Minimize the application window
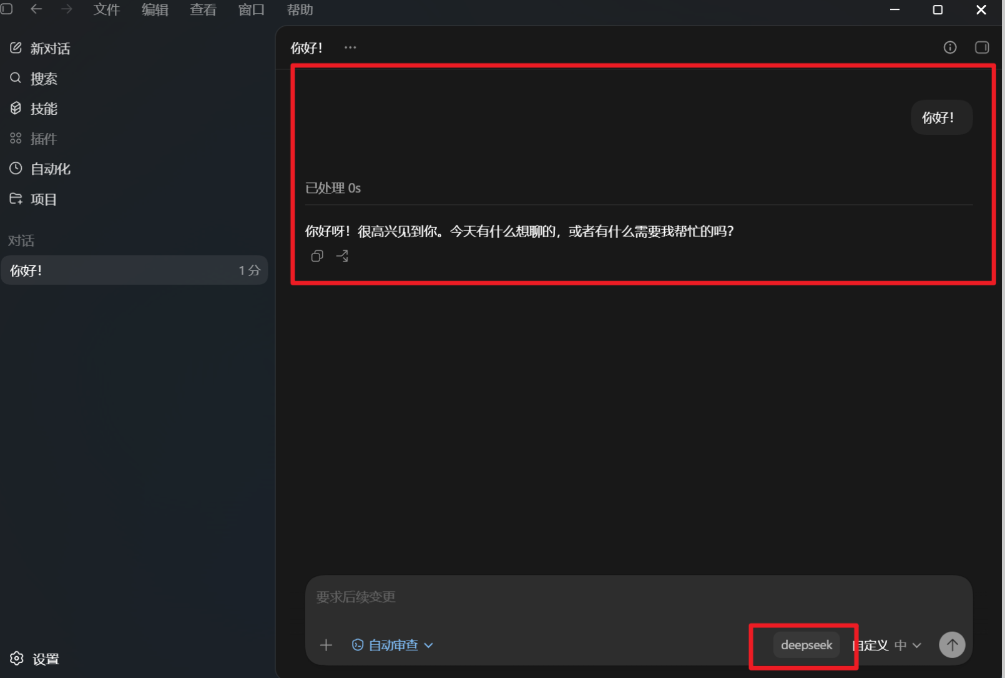Viewport: 1005px width, 678px height. [895, 9]
